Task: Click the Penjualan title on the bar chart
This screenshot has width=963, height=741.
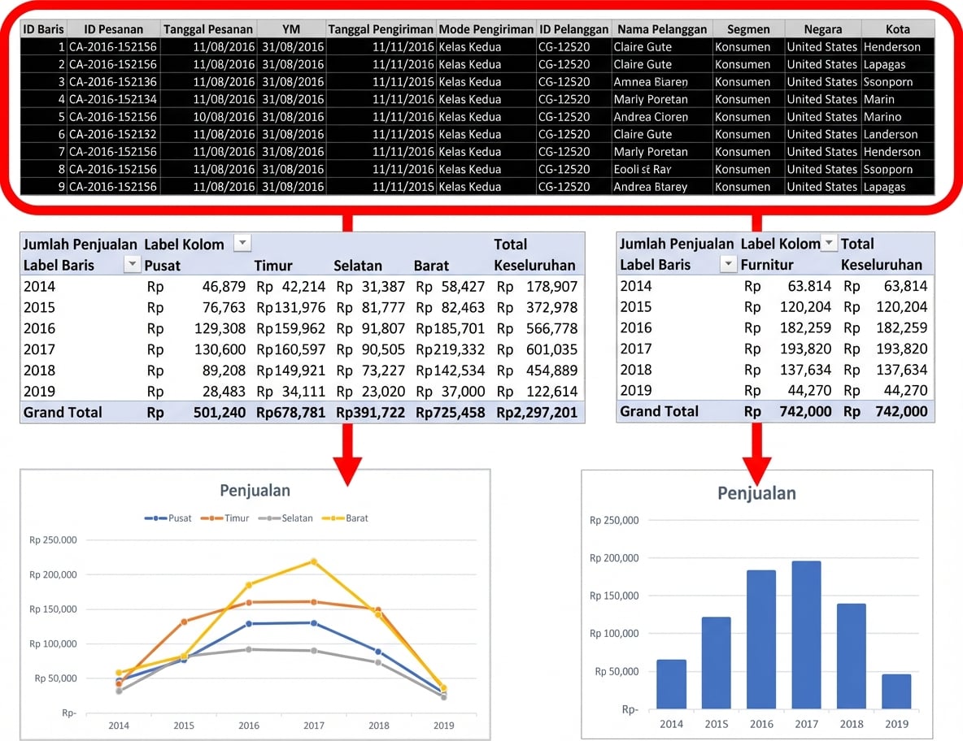Action: coord(756,492)
